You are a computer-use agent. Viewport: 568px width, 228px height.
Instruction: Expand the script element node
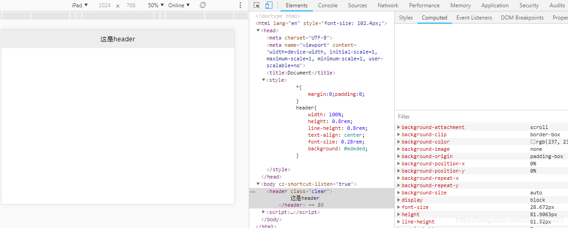[264, 212]
